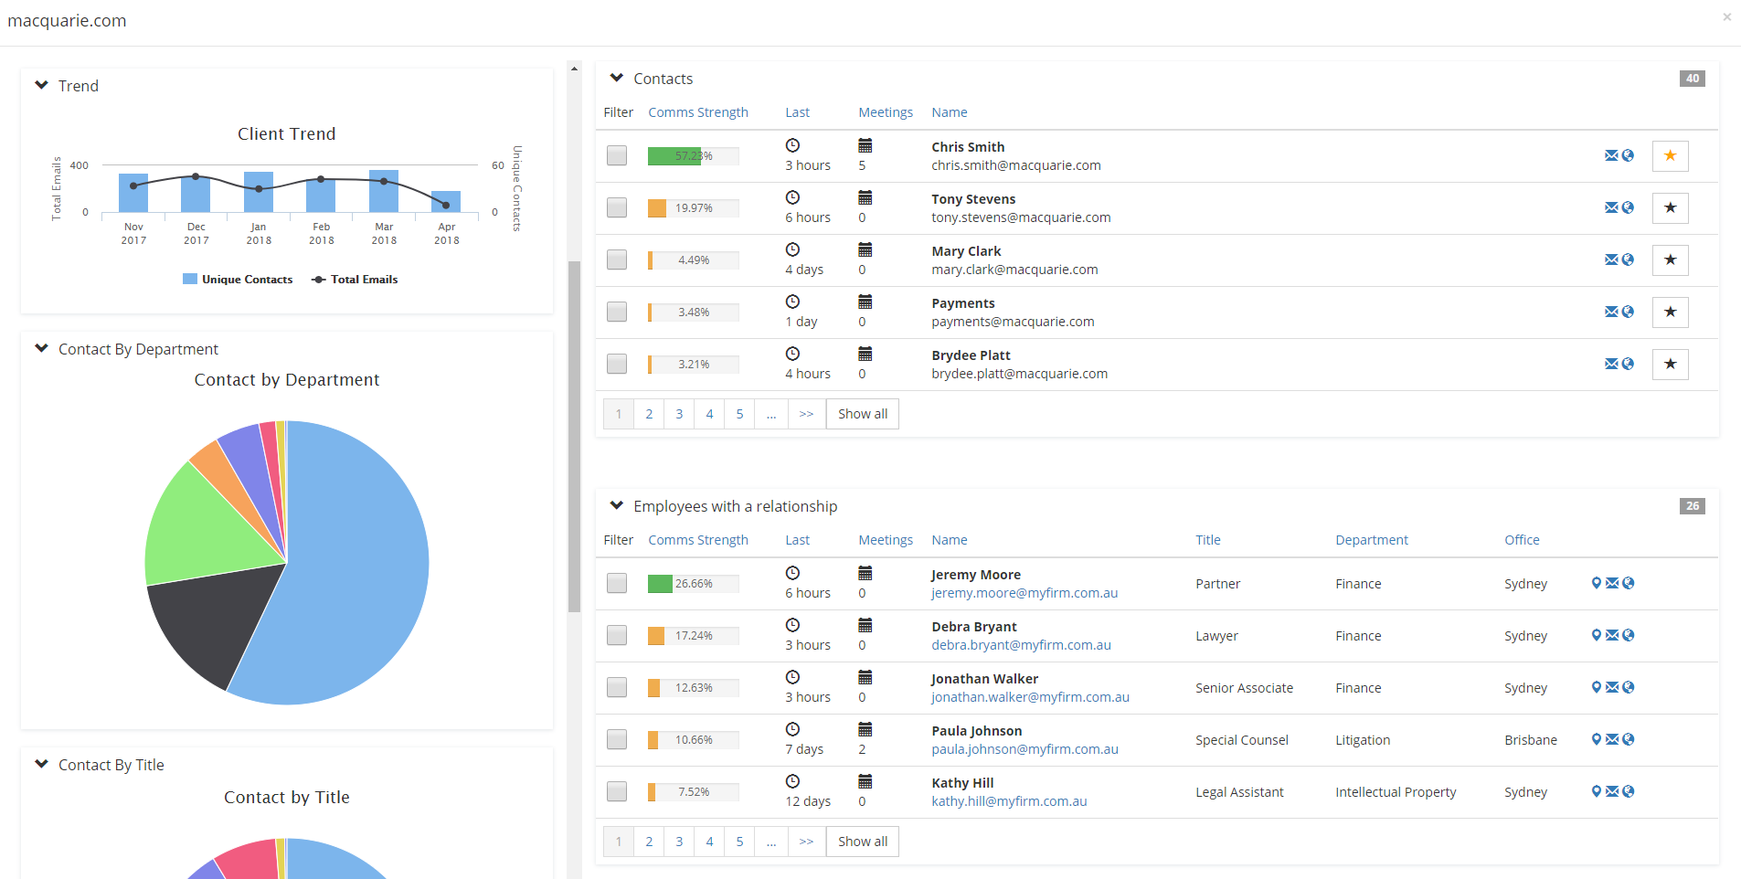Toggle Unique Contacts in the chart legend
The image size is (1741, 879).
(238, 279)
